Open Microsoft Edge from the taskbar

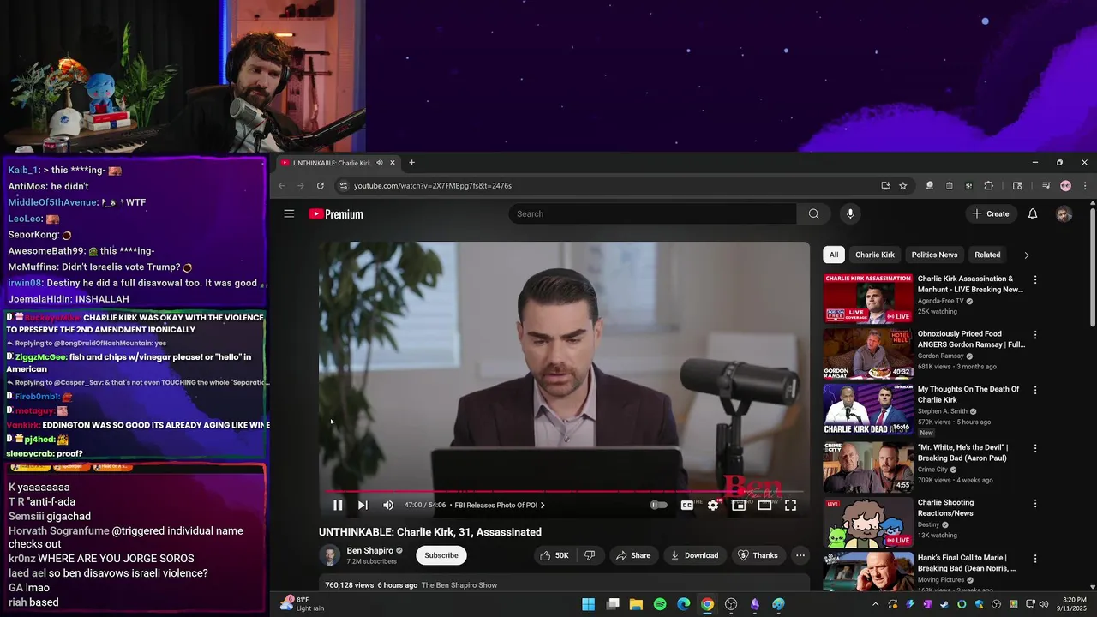(x=683, y=605)
